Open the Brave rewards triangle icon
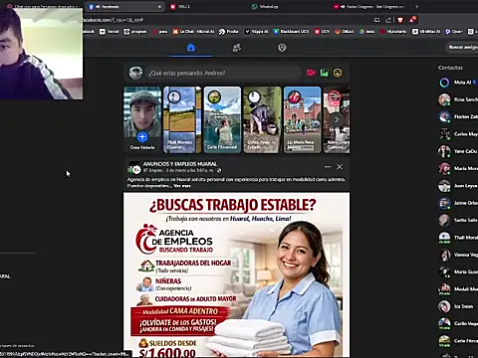The height and width of the screenshot is (358, 478). 412,20
